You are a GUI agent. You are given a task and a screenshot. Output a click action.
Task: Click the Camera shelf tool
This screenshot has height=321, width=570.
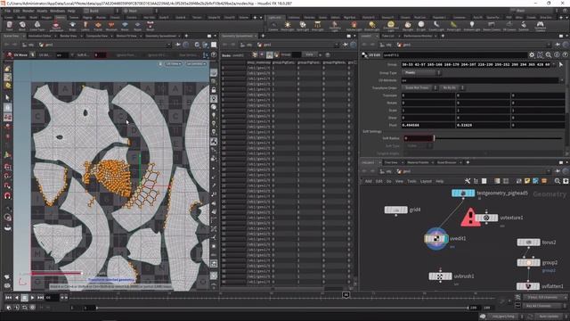click(273, 26)
